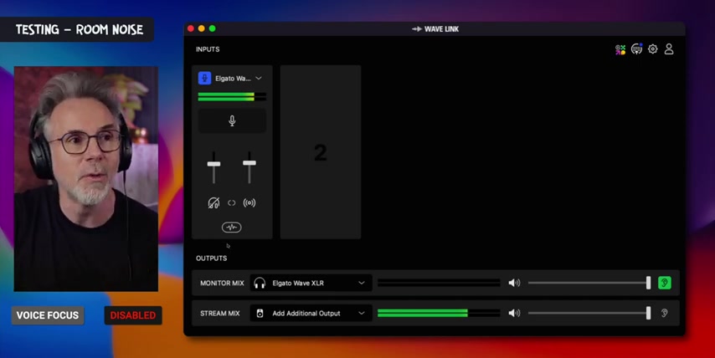Select the empty input channel 2 slot

321,152
